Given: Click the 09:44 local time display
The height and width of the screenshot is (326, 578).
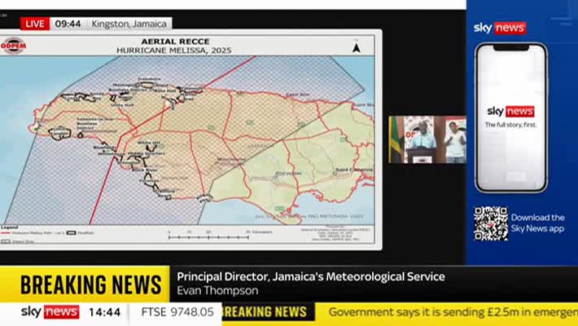Looking at the screenshot, I should pyautogui.click(x=68, y=24).
